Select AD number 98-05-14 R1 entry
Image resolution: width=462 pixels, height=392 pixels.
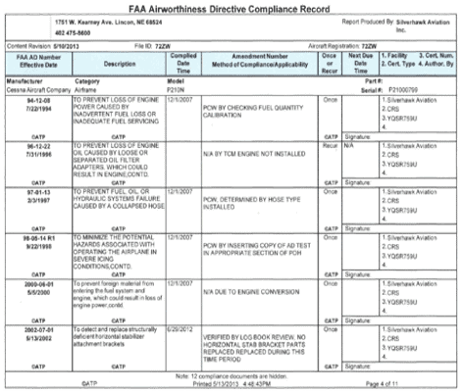click(38, 238)
